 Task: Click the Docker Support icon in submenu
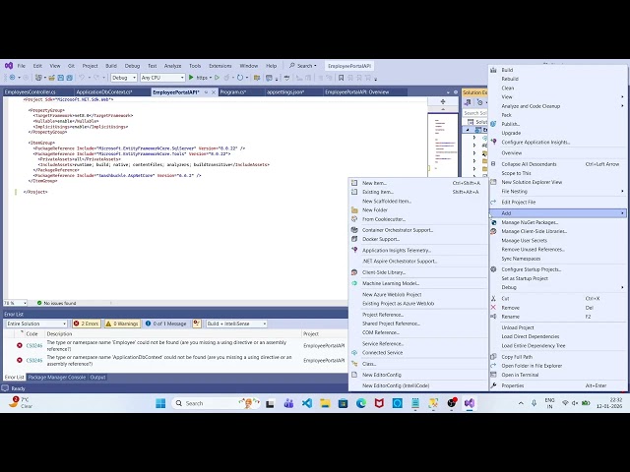point(354,239)
